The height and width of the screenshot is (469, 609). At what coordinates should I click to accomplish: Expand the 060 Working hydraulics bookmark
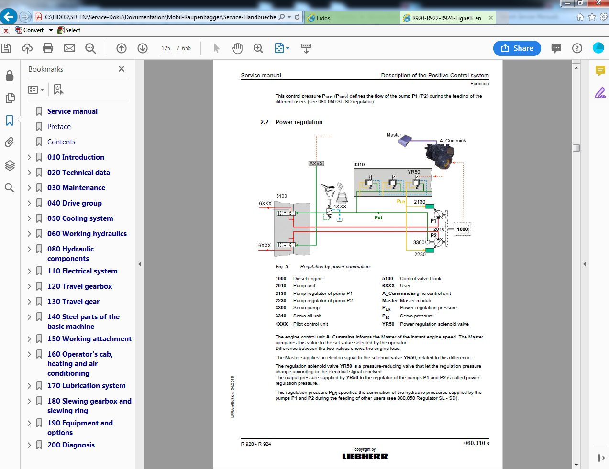[x=29, y=234]
